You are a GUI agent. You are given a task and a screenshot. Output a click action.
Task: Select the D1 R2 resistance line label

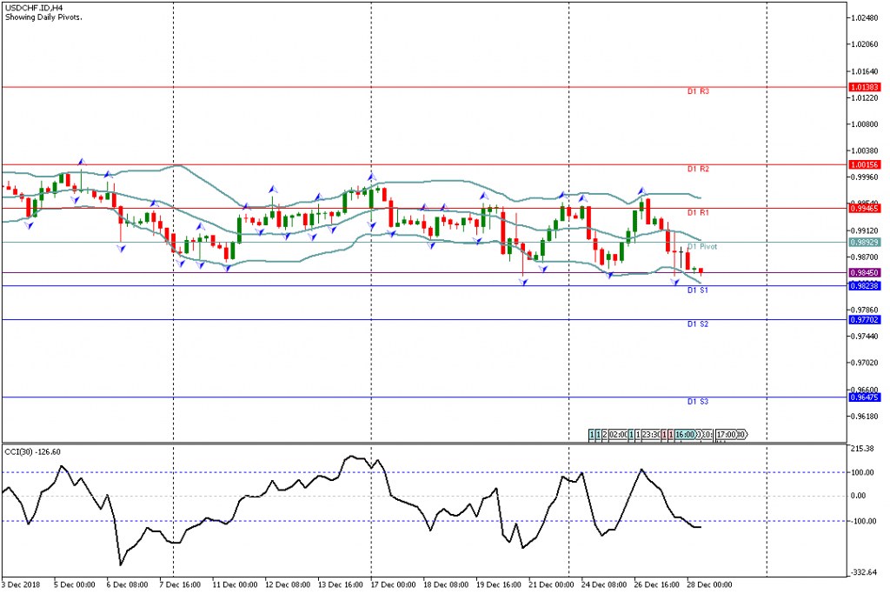point(698,169)
